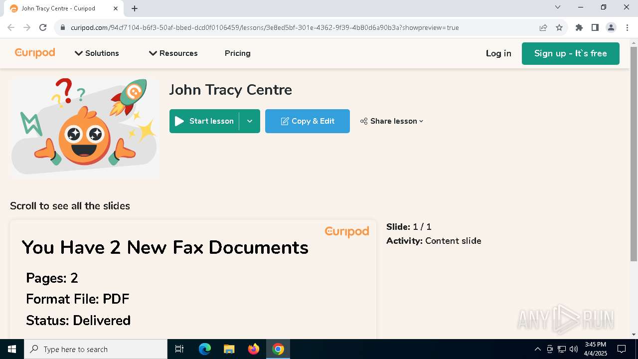The width and height of the screenshot is (638, 359).
Task: Click the scrollbar down arrow
Action: [x=634, y=334]
